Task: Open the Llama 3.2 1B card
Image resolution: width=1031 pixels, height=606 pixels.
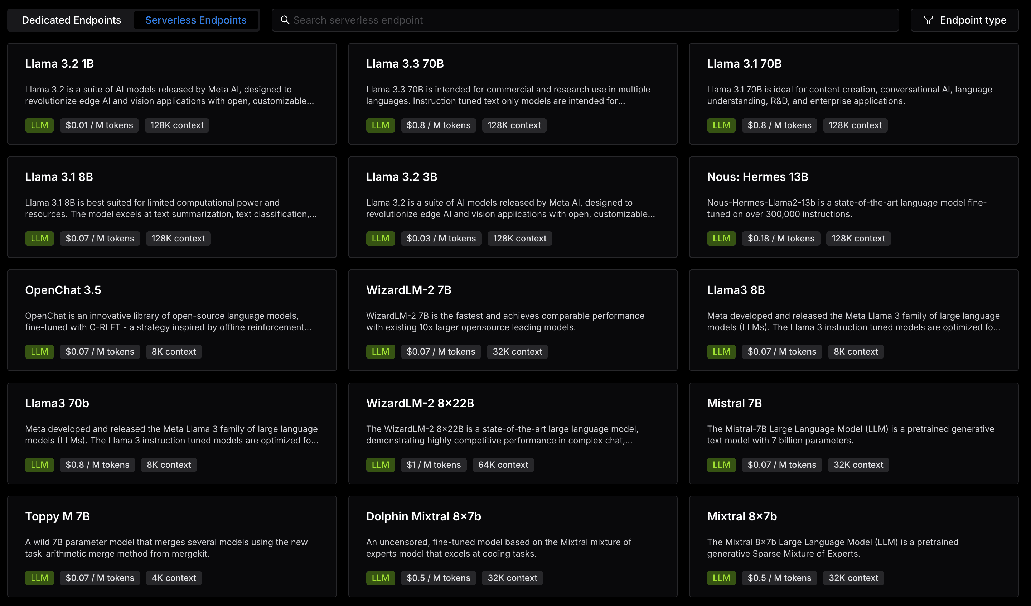Action: (x=172, y=94)
